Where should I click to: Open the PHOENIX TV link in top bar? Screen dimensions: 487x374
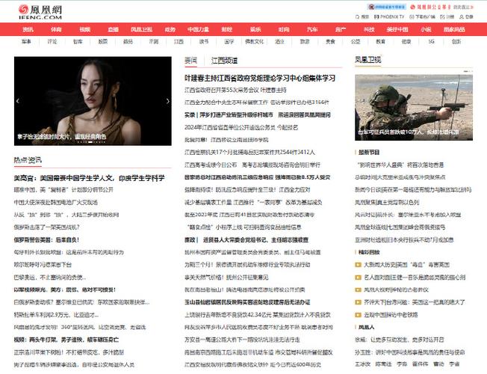[x=389, y=16]
